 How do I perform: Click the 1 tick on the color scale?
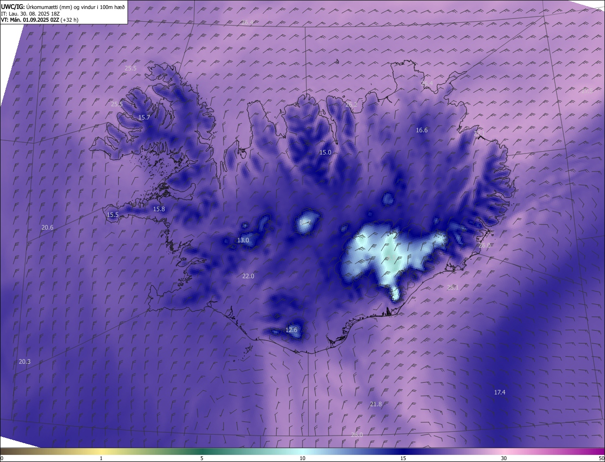tap(101, 458)
